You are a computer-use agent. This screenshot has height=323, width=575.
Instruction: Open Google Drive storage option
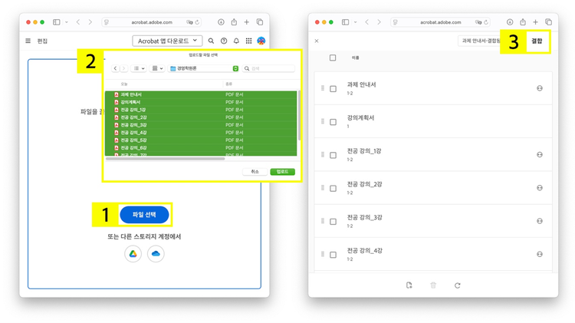click(133, 254)
